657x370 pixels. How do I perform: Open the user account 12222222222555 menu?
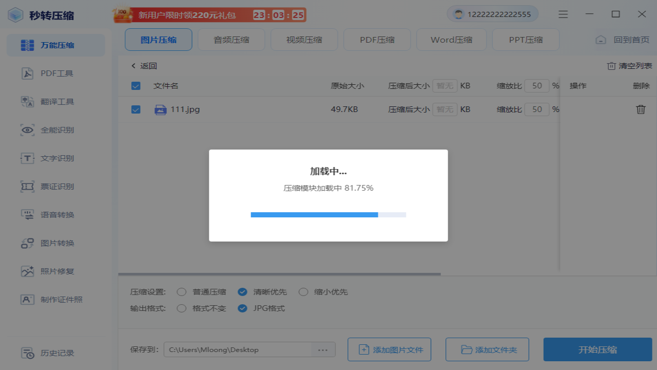pyautogui.click(x=492, y=13)
